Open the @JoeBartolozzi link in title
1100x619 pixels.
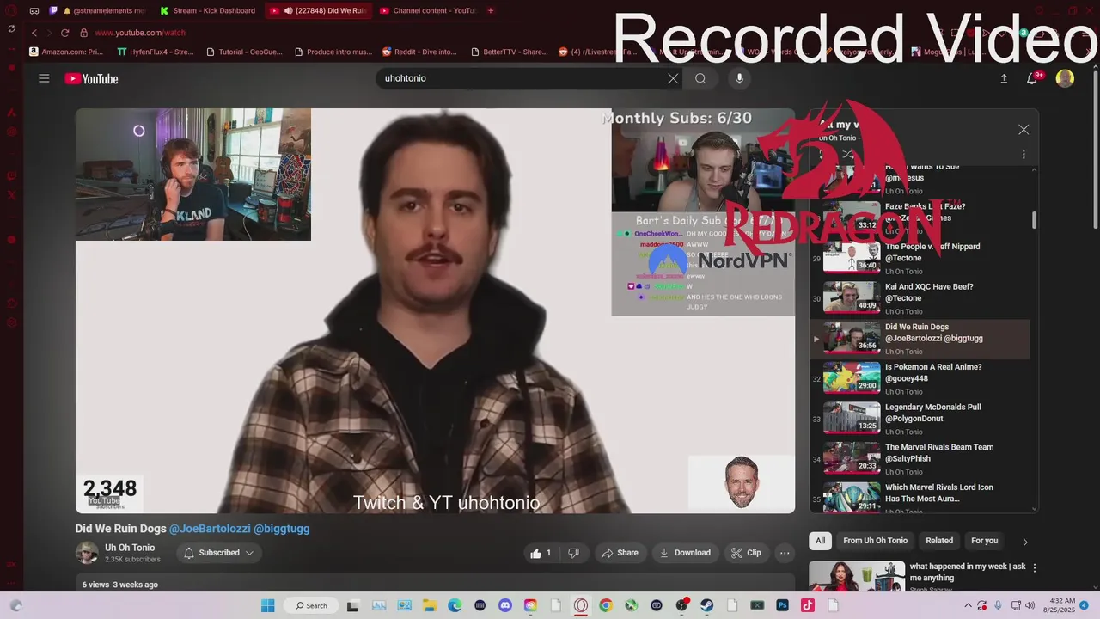point(209,529)
